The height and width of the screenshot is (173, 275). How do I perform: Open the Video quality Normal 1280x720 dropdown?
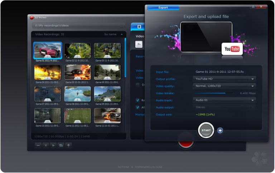224,86
